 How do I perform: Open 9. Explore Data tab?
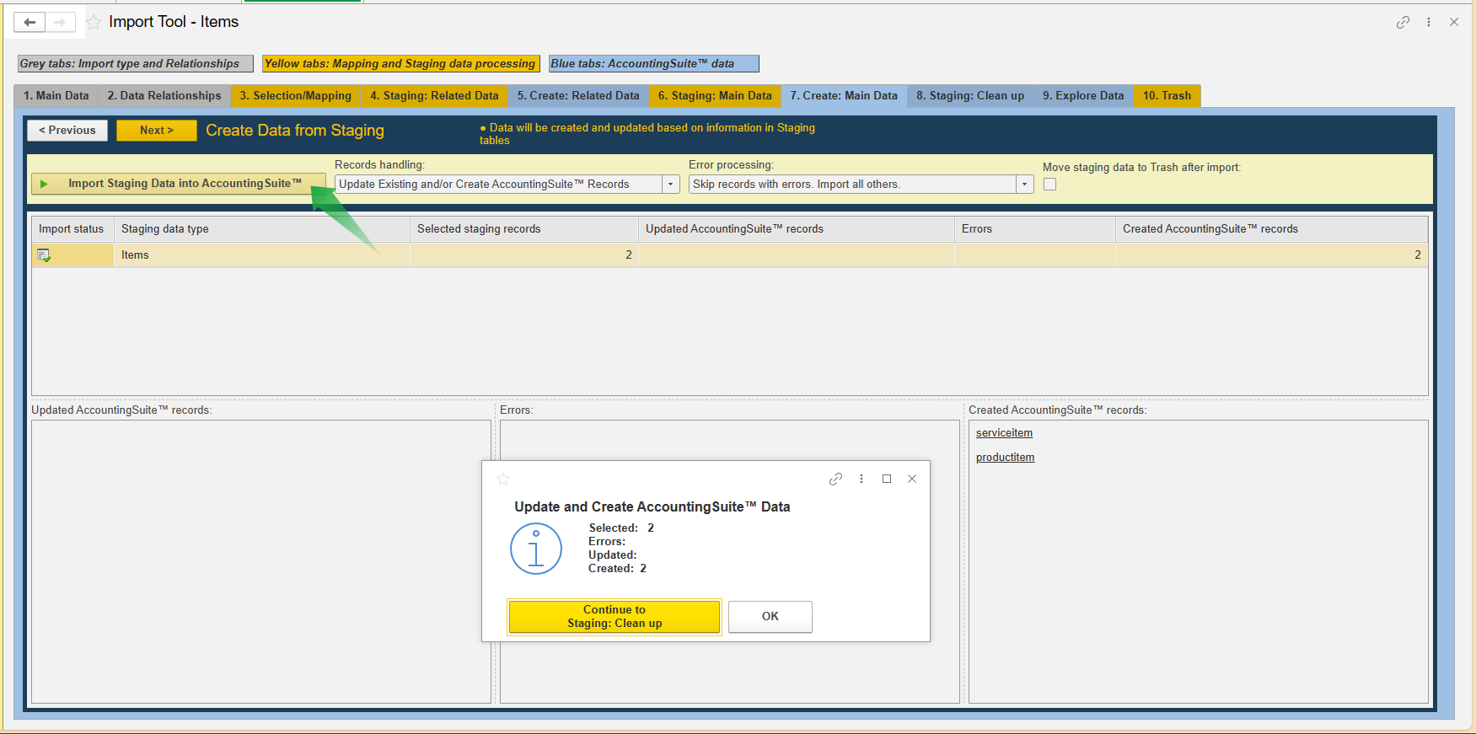click(x=1083, y=96)
